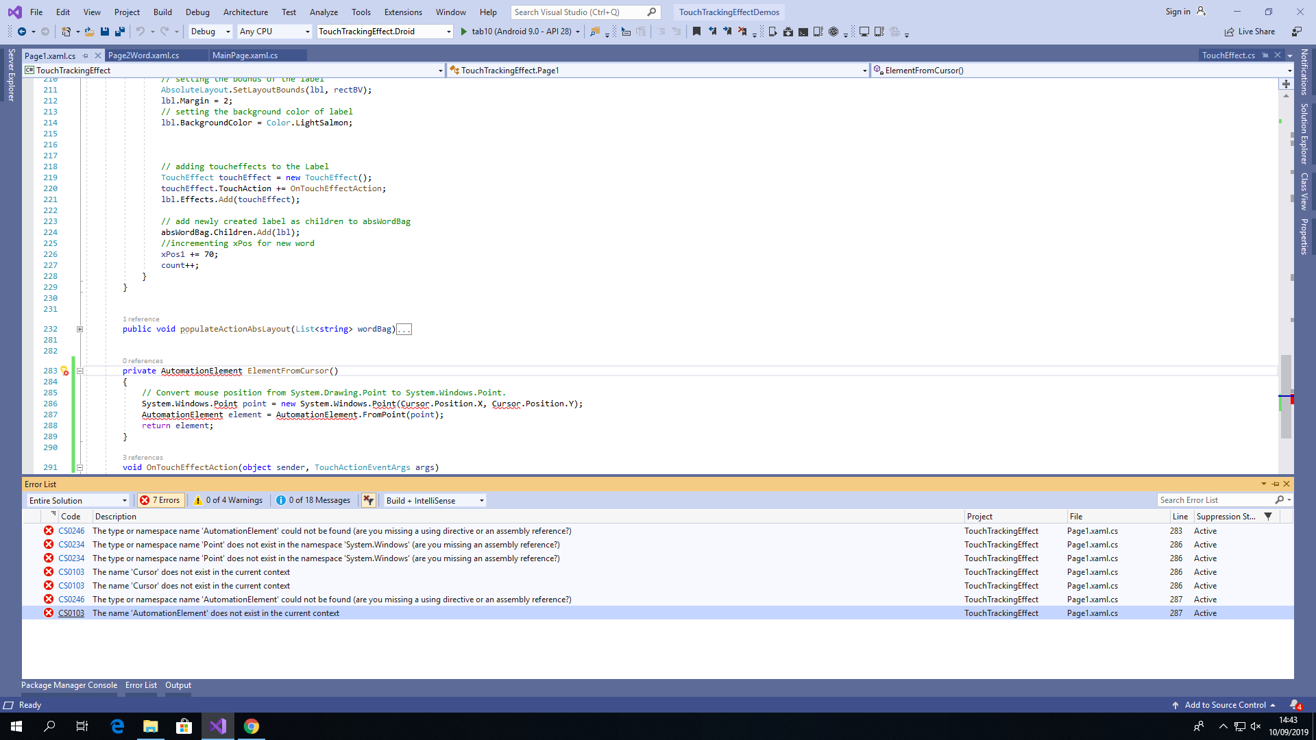Open the Android Device Manager icon
Viewport: 1316px width, 740px height.
pos(773,32)
